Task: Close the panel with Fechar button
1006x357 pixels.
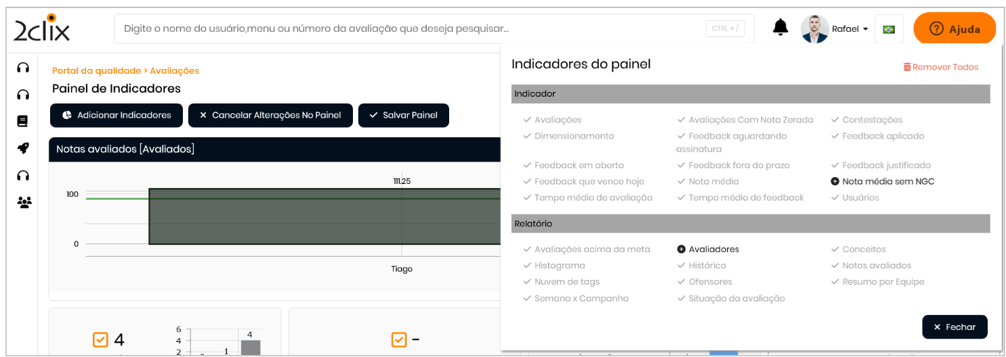Action: (x=954, y=327)
